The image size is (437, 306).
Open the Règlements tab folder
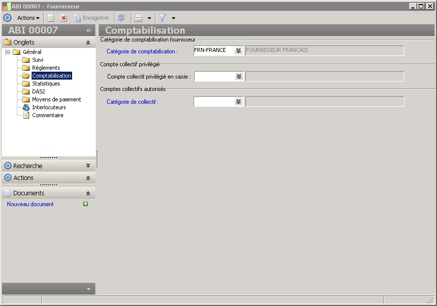tap(46, 68)
